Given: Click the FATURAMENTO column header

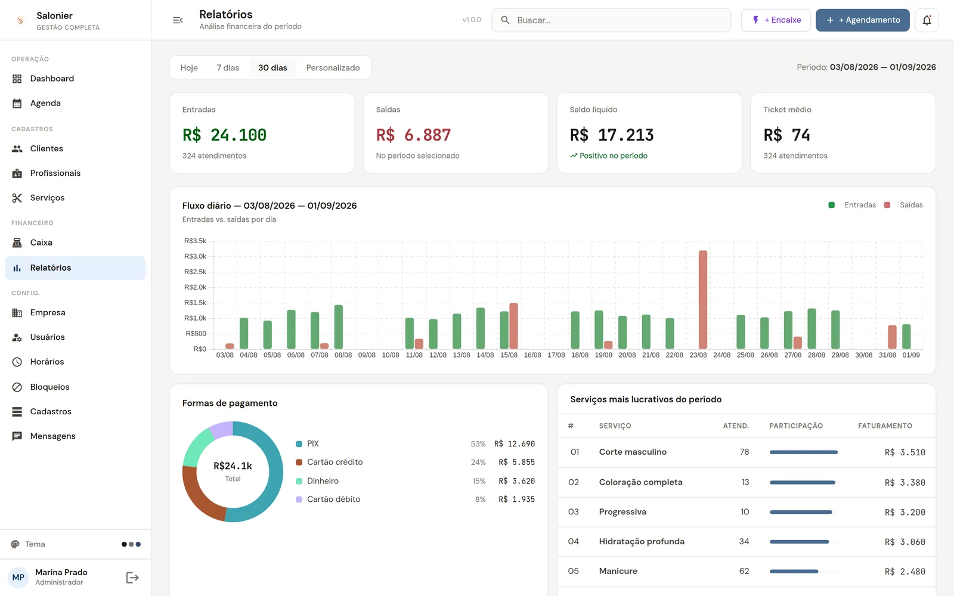Looking at the screenshot, I should [885, 426].
